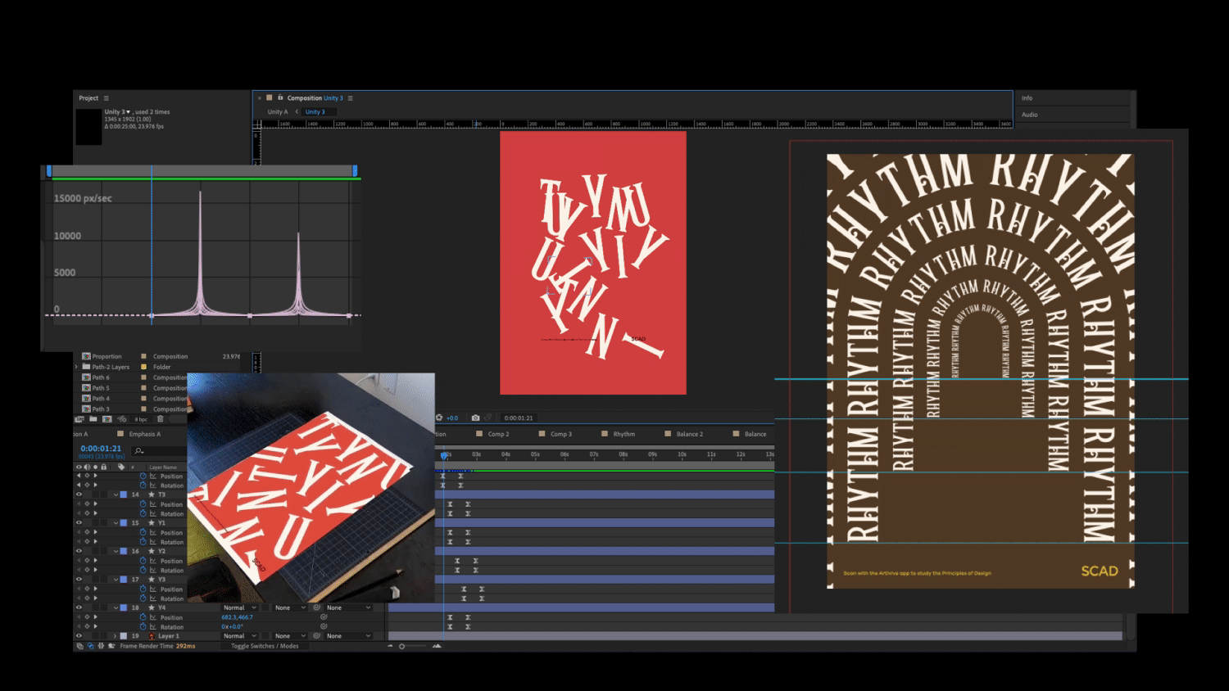The height and width of the screenshot is (691, 1229).
Task: Switch to Balance 2 timeline tab
Action: pos(690,434)
